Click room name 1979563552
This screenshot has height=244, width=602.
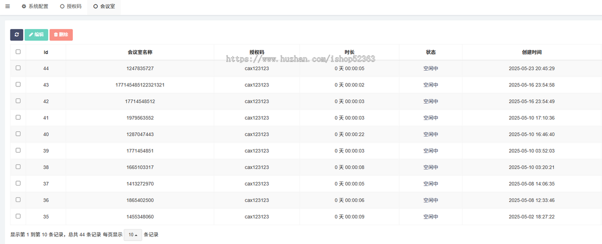140,118
